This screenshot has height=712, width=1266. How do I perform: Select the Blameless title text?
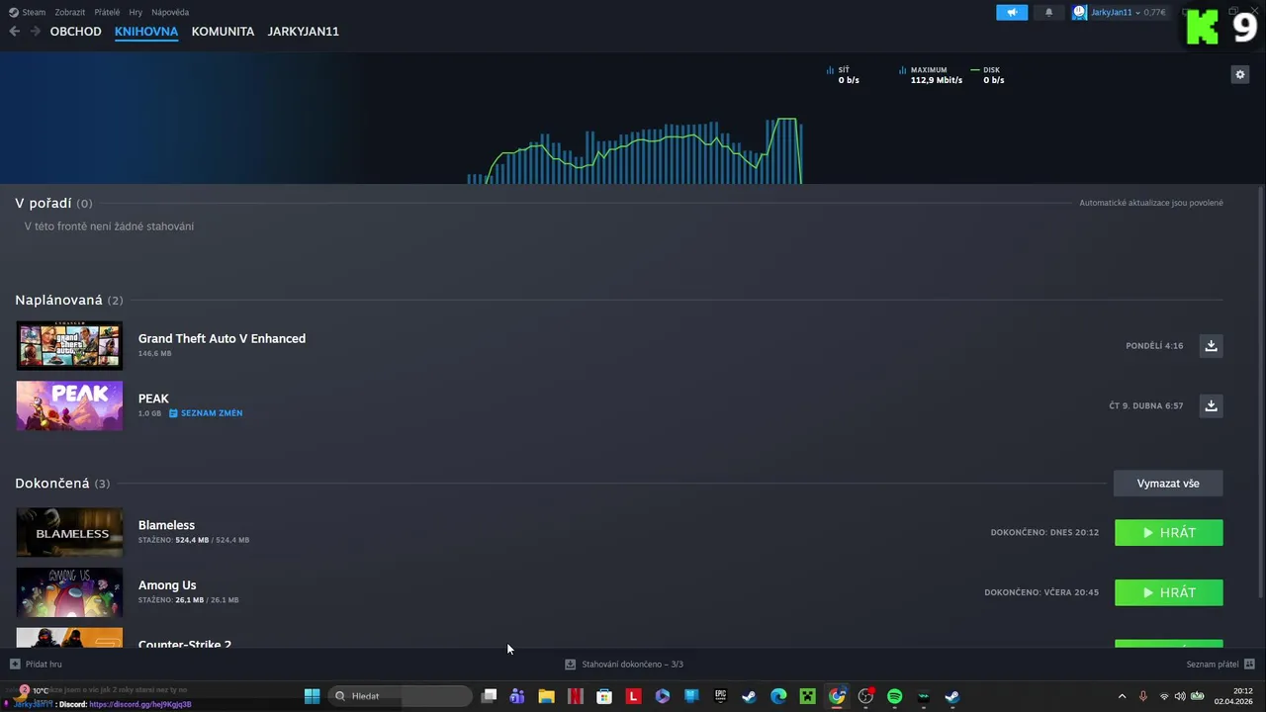point(166,525)
